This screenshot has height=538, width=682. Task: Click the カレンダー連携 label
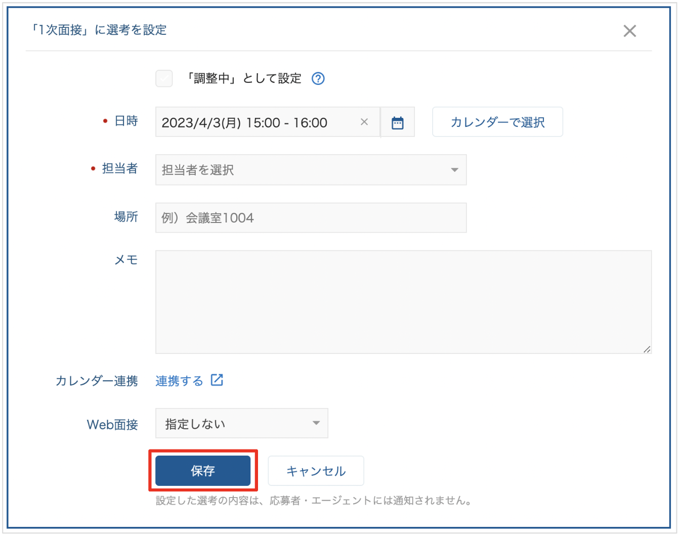(x=97, y=381)
